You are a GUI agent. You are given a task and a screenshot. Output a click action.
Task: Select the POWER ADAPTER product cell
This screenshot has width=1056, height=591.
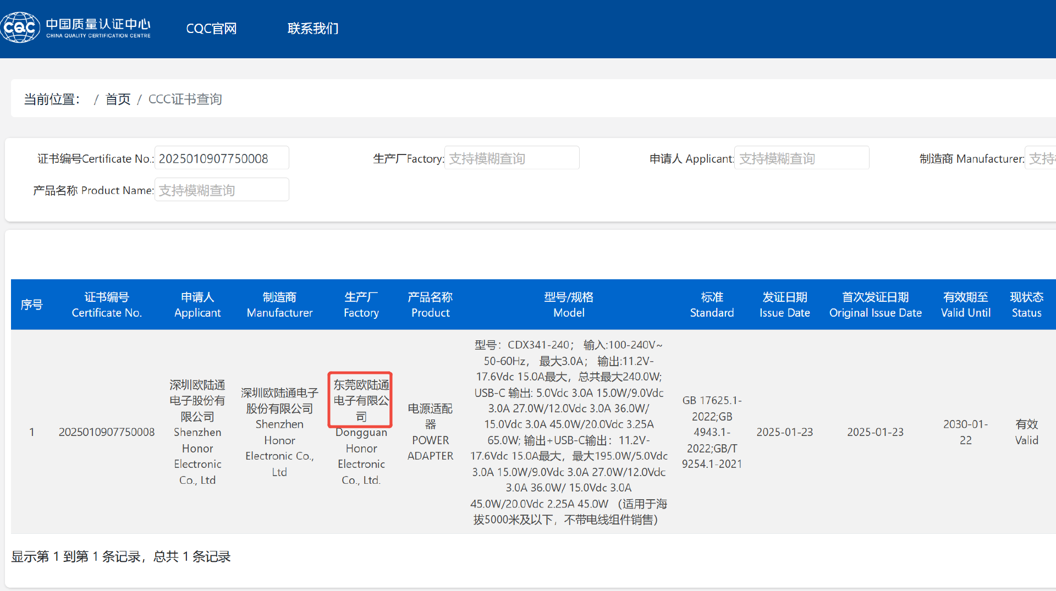430,432
